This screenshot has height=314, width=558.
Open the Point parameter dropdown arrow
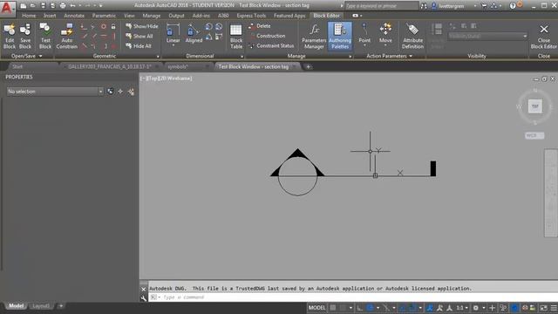[364, 45]
